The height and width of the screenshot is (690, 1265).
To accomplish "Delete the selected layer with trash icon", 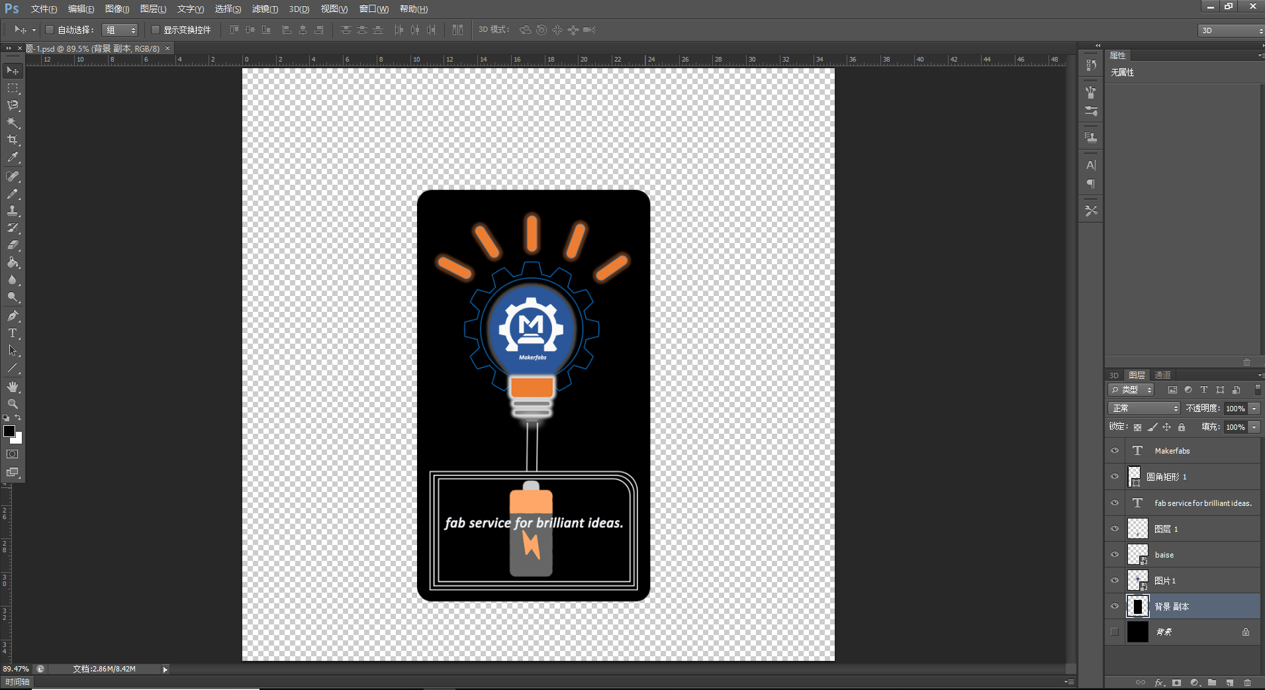I will tap(1248, 683).
